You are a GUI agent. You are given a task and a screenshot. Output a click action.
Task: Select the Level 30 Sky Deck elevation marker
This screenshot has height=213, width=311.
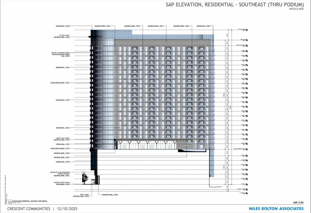[247, 46]
